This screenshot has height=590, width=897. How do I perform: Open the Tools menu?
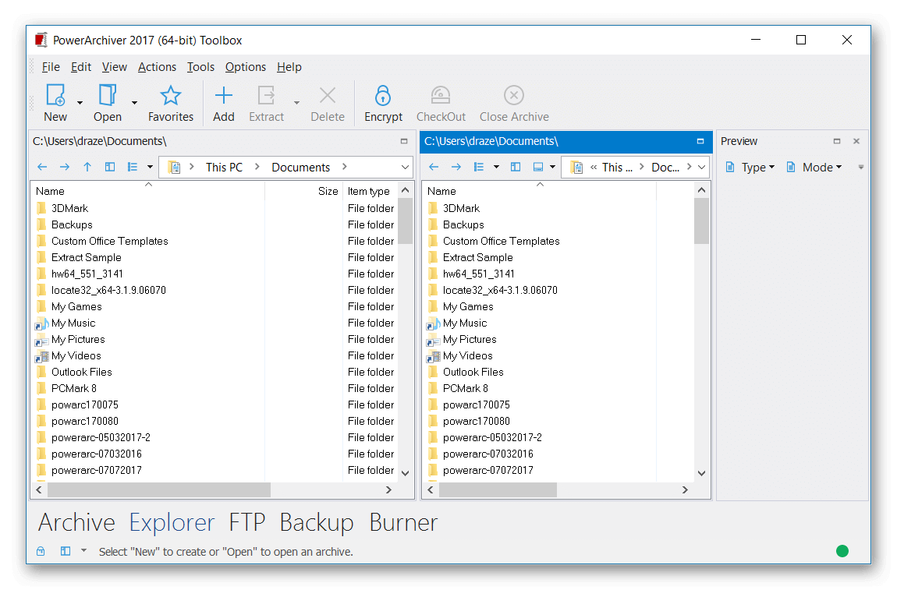200,67
